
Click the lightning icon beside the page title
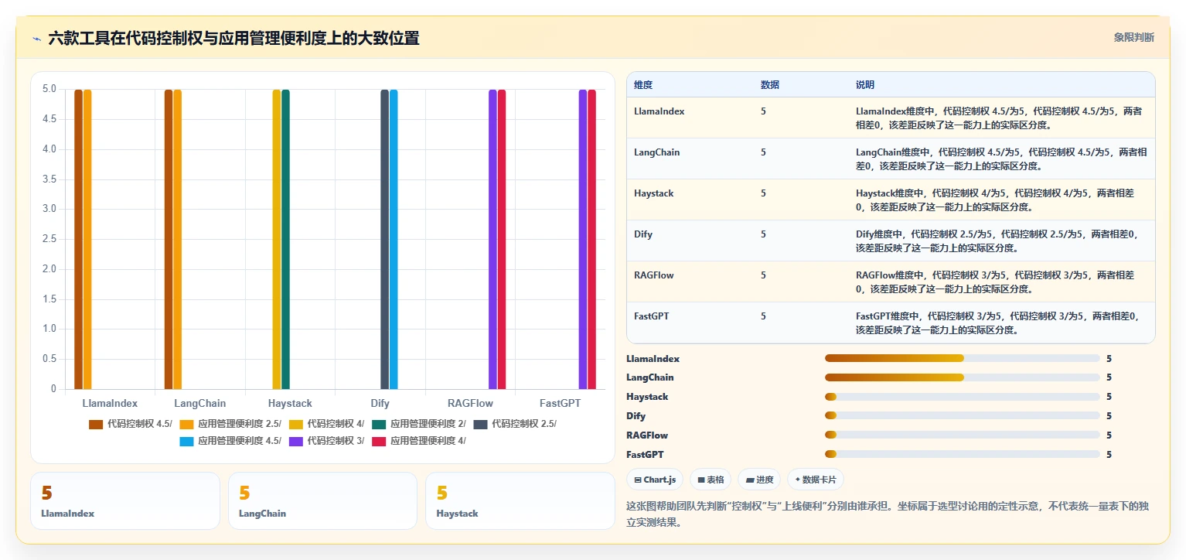pyautogui.click(x=36, y=38)
